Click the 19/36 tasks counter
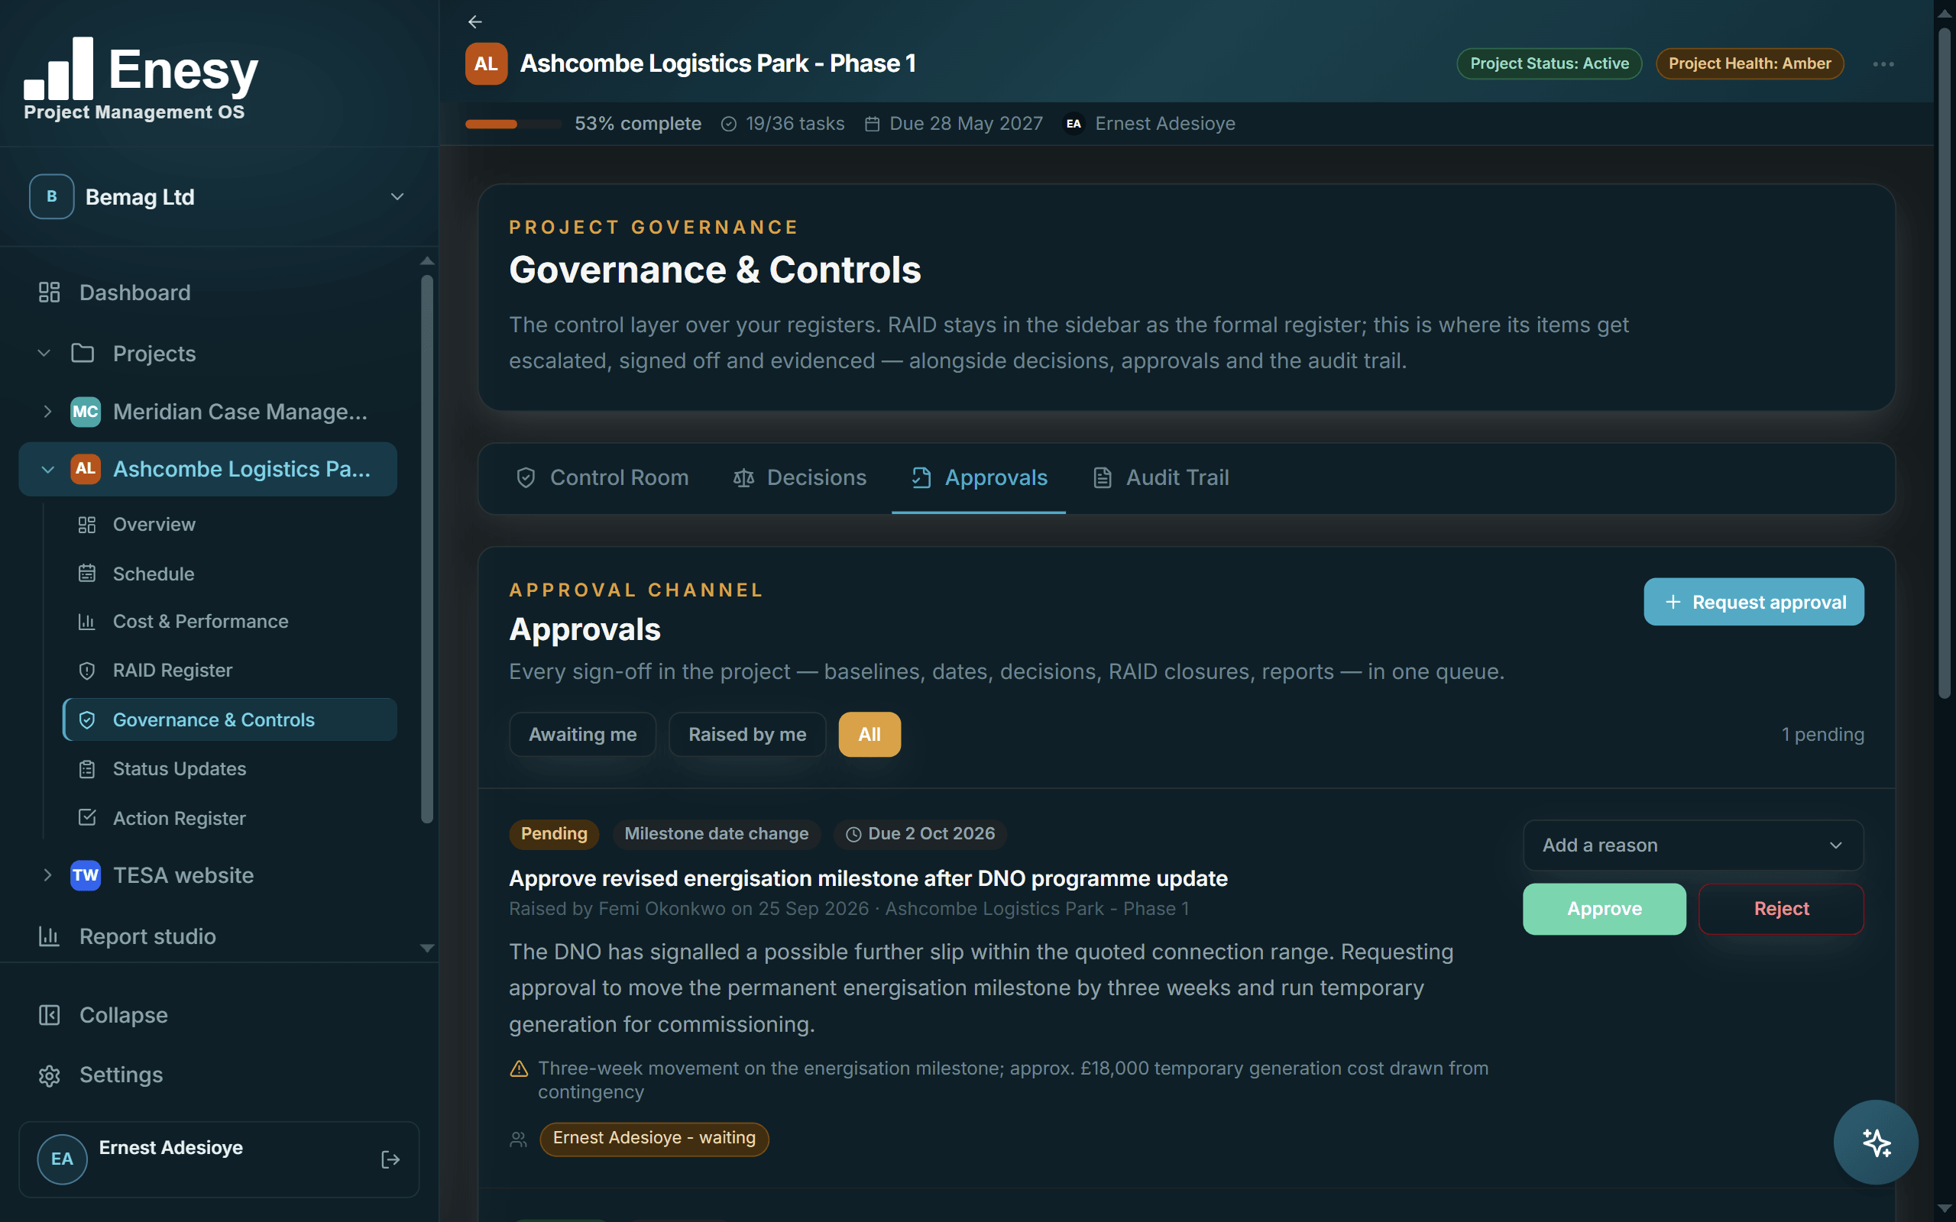Screen dimensions: 1956x1222 (782, 124)
